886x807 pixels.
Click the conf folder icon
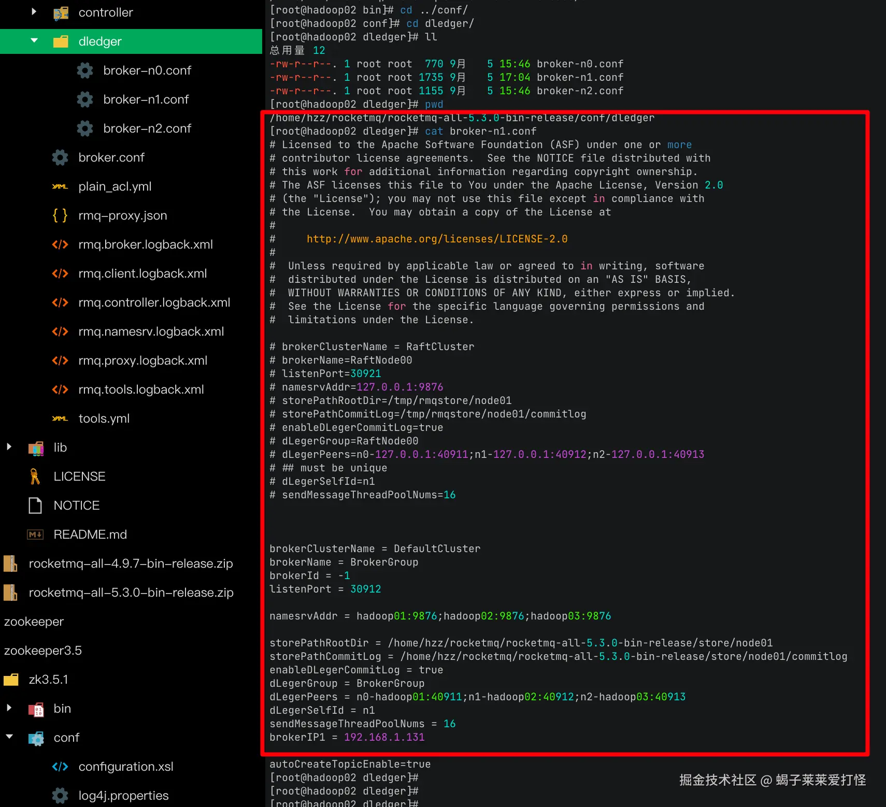click(36, 738)
